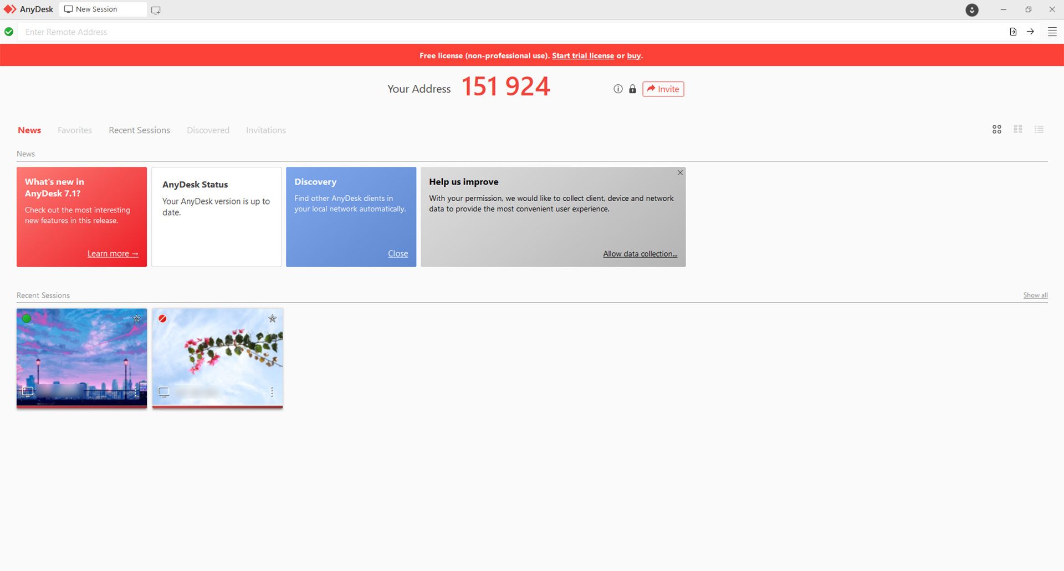Switch to small tiles view
1064x571 pixels.
click(x=1017, y=129)
